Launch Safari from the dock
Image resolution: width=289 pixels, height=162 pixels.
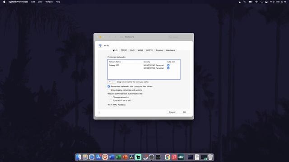click(92, 157)
